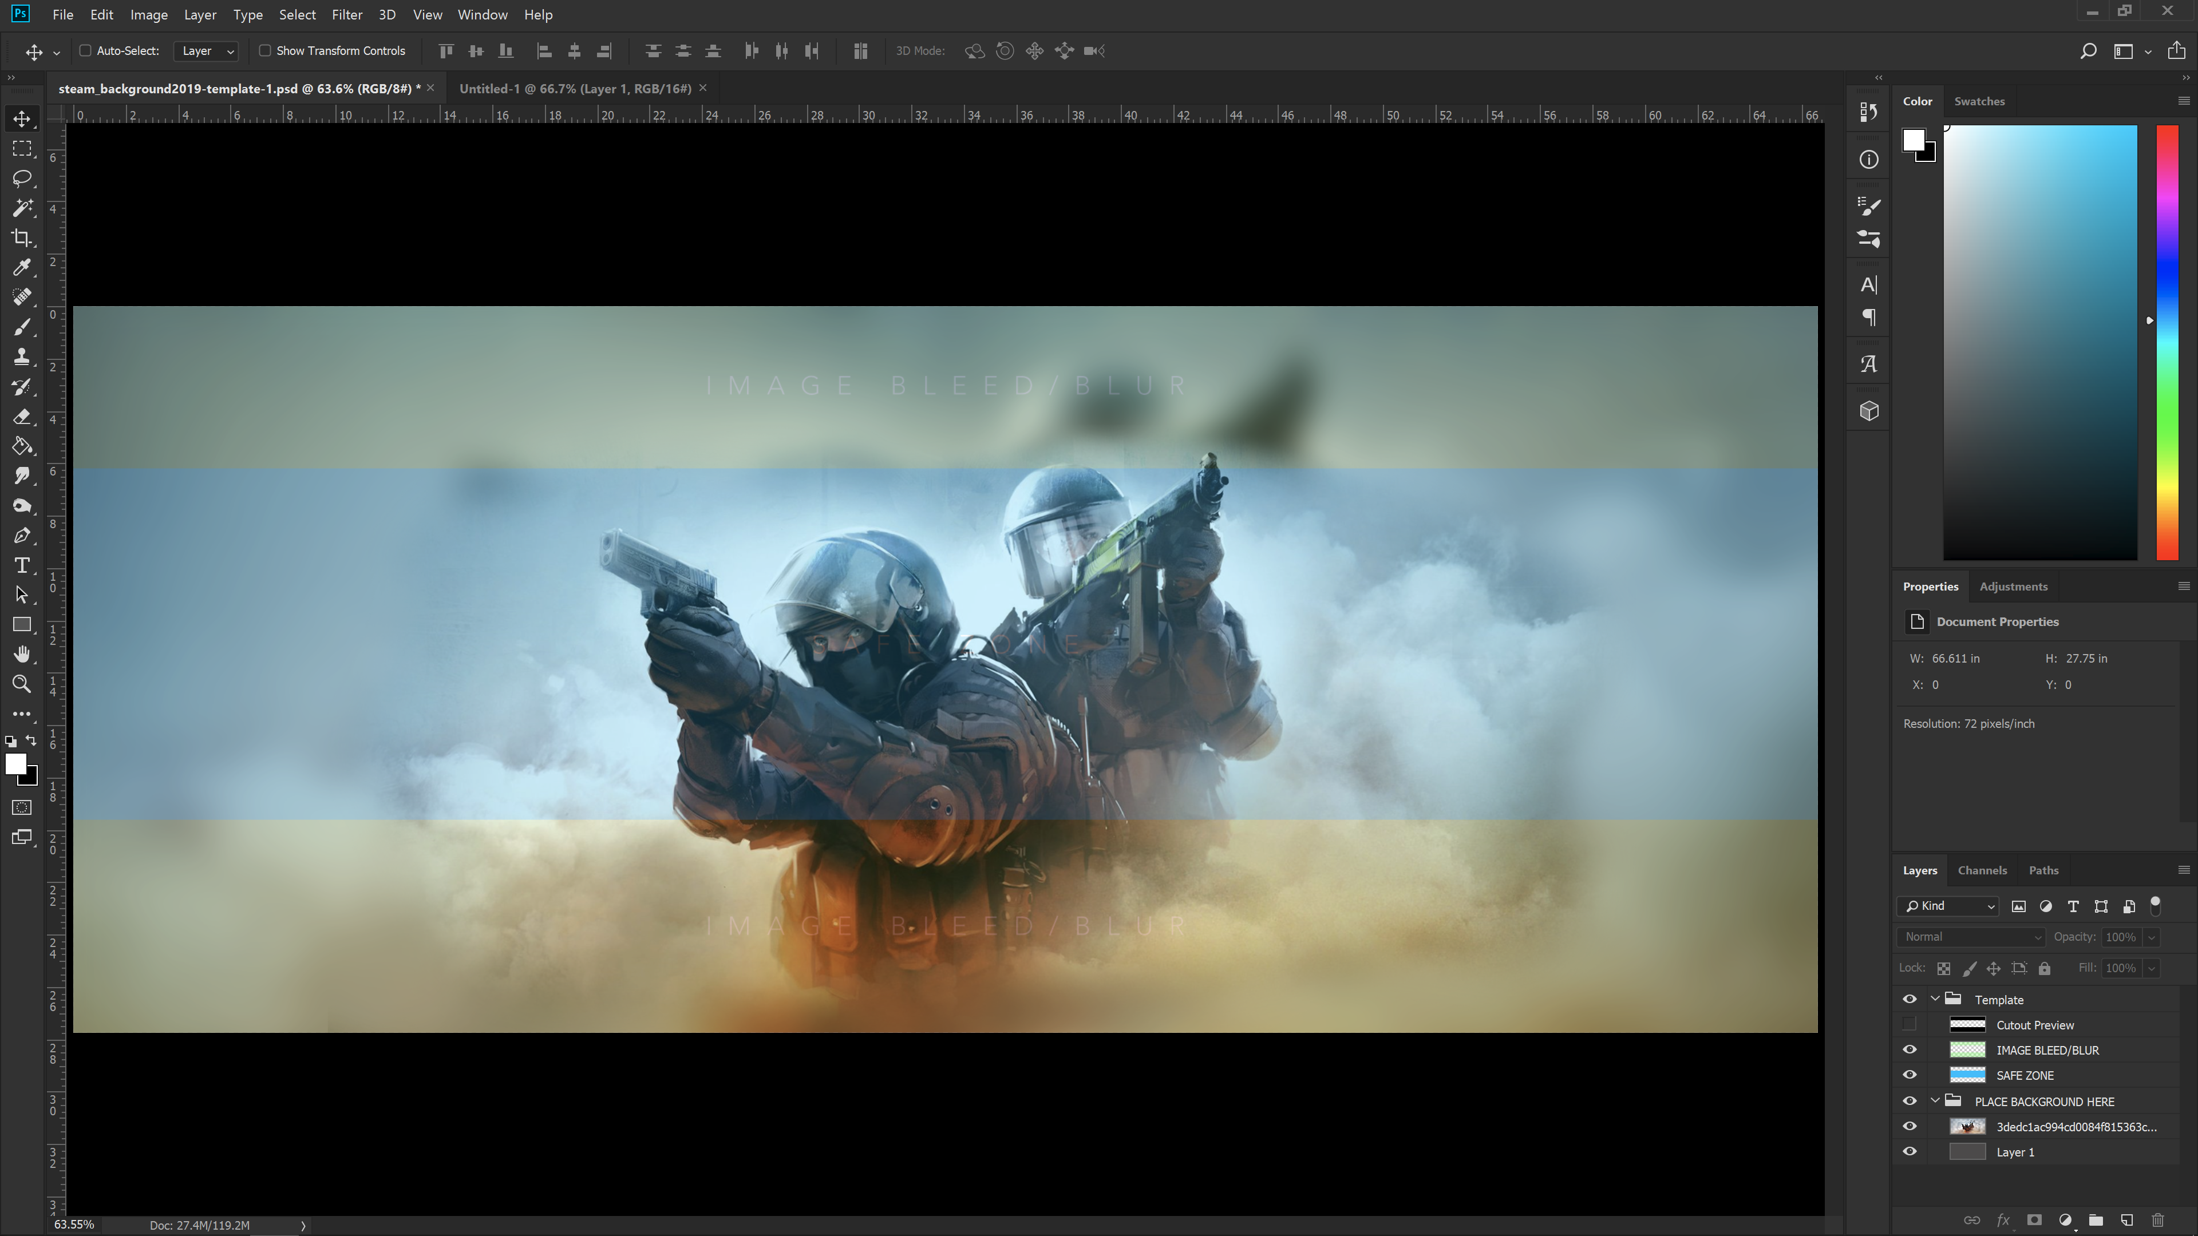Open the History panel icon

point(1869,113)
